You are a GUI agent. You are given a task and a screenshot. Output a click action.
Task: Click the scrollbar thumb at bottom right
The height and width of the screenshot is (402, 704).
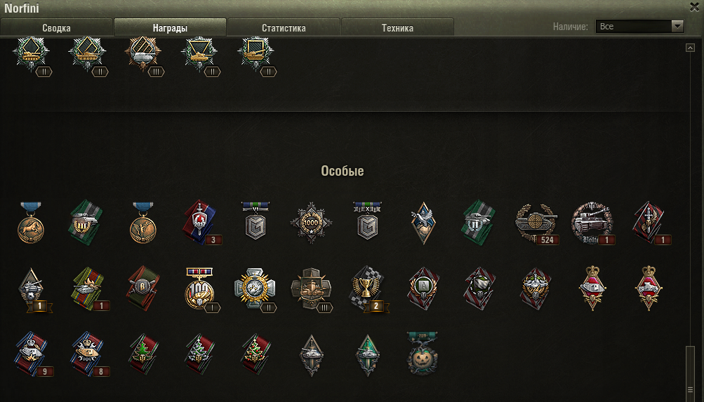[690, 371]
